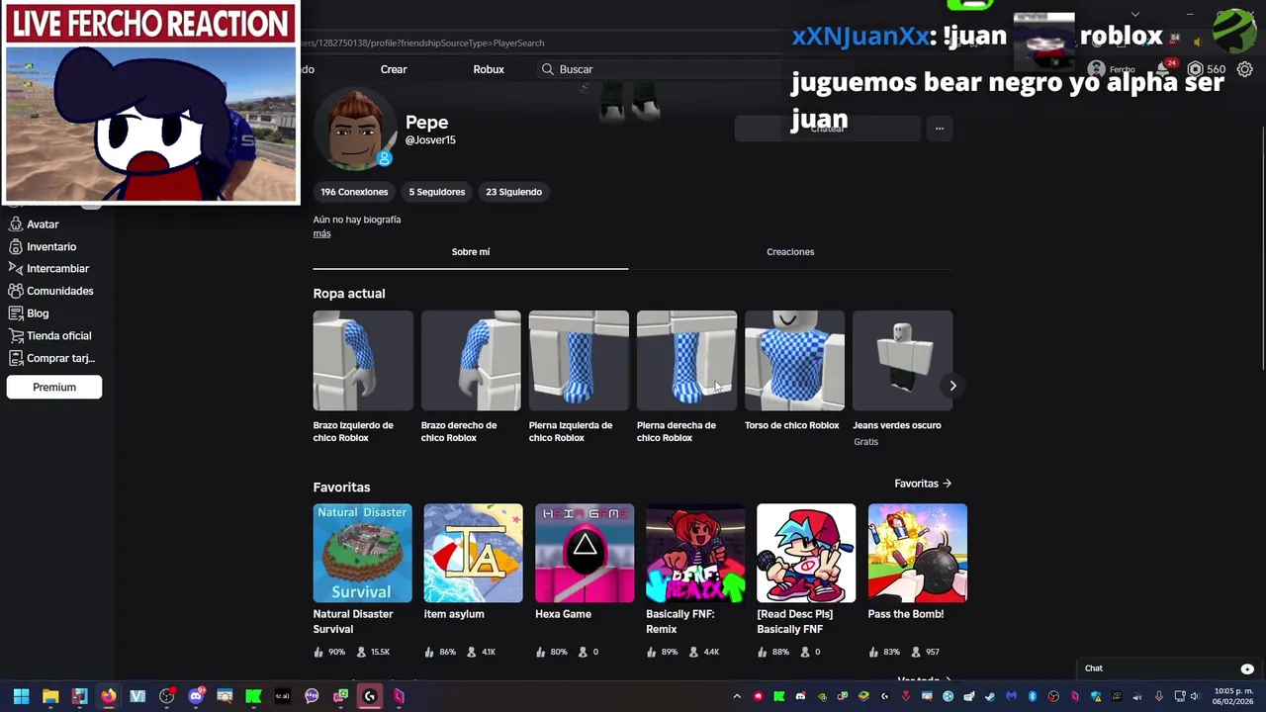Viewport: 1266px width, 712px height.
Task: Open Hexa Game tile
Action: [x=585, y=579]
